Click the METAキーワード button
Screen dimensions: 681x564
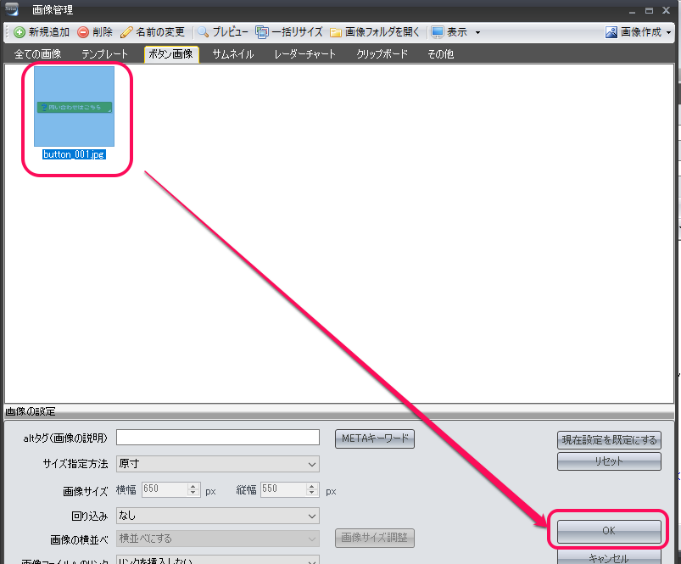[x=375, y=439]
